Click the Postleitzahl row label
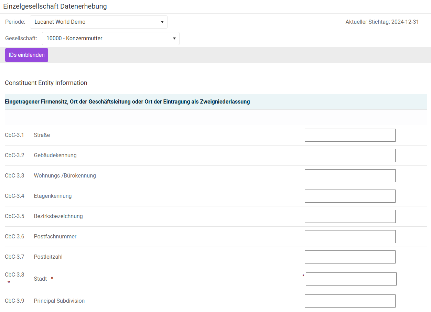431x312 pixels. tap(48, 257)
